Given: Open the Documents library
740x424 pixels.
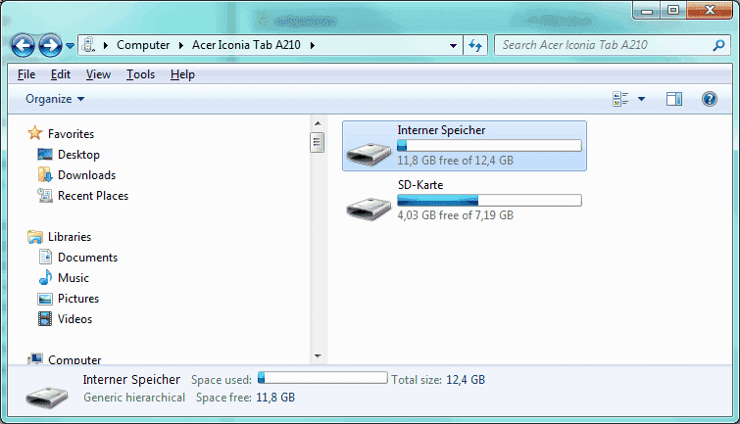Looking at the screenshot, I should click(88, 258).
